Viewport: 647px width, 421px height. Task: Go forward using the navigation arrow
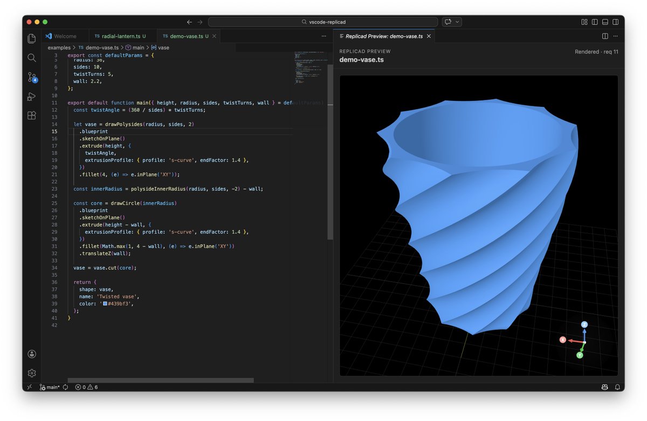(200, 22)
